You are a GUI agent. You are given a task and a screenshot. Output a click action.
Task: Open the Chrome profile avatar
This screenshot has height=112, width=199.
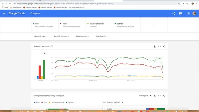(192, 4)
